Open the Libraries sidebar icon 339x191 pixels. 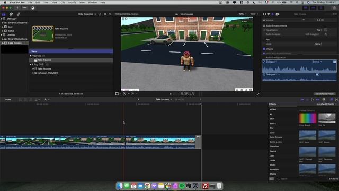click(4, 14)
